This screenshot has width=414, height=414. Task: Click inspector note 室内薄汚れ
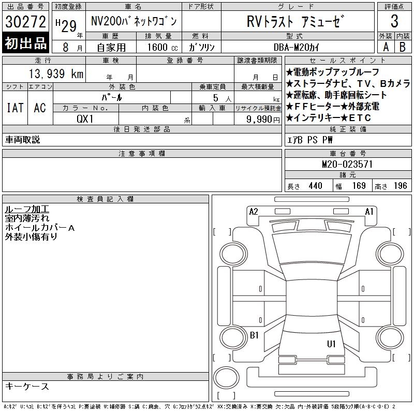click(27, 218)
